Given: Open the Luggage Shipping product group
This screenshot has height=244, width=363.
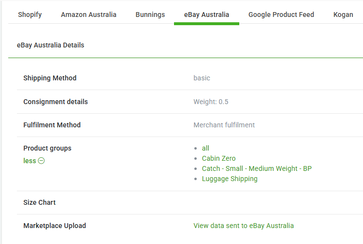Looking at the screenshot, I should (230, 179).
